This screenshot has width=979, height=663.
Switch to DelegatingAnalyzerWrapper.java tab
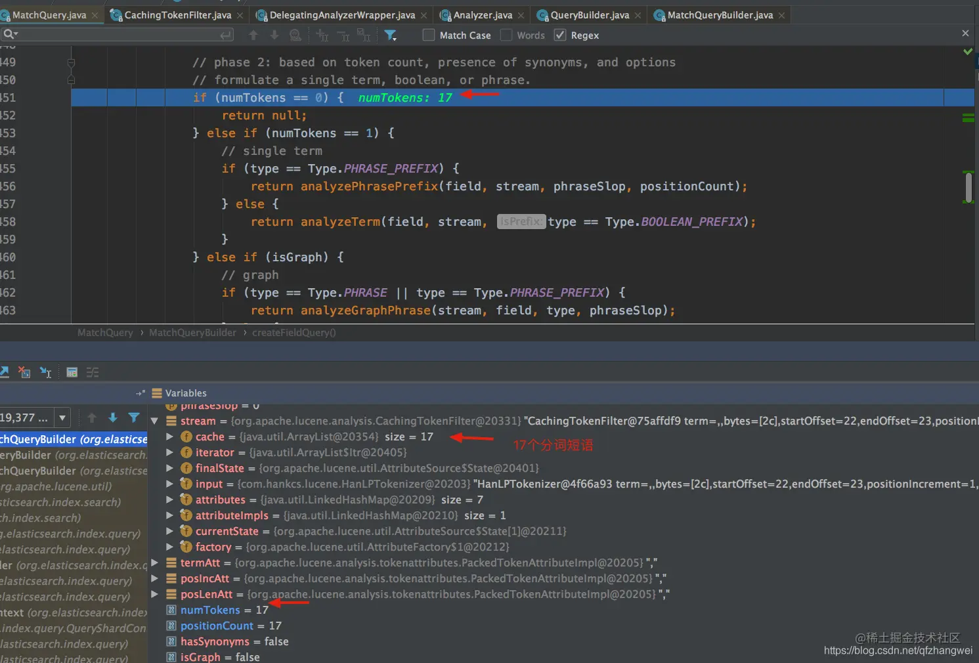click(x=342, y=15)
